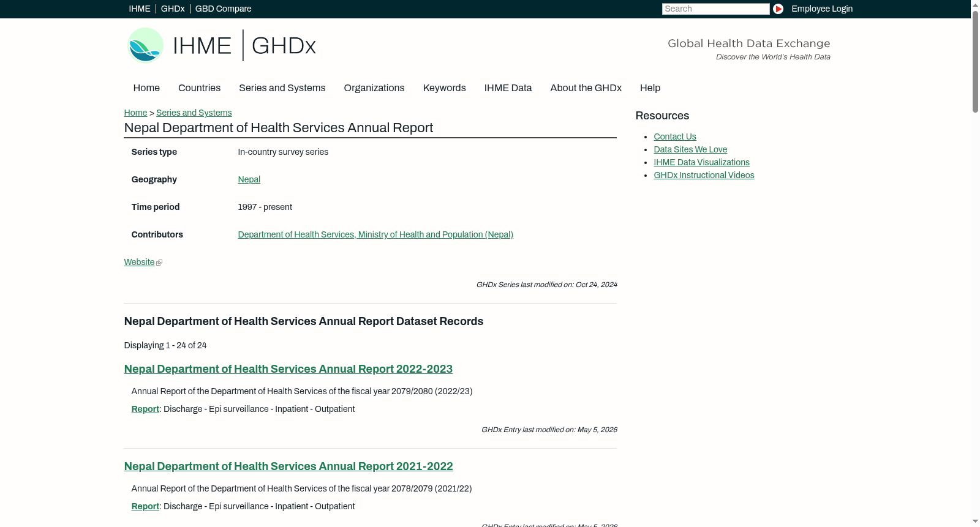Open the IHME Data menu
The height and width of the screenshot is (527, 980).
point(508,88)
